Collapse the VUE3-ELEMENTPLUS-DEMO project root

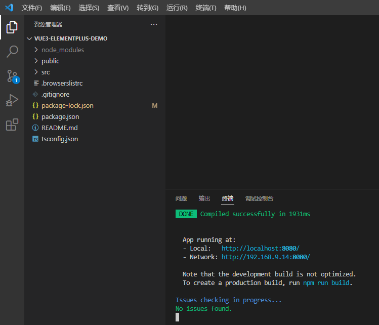click(29, 38)
